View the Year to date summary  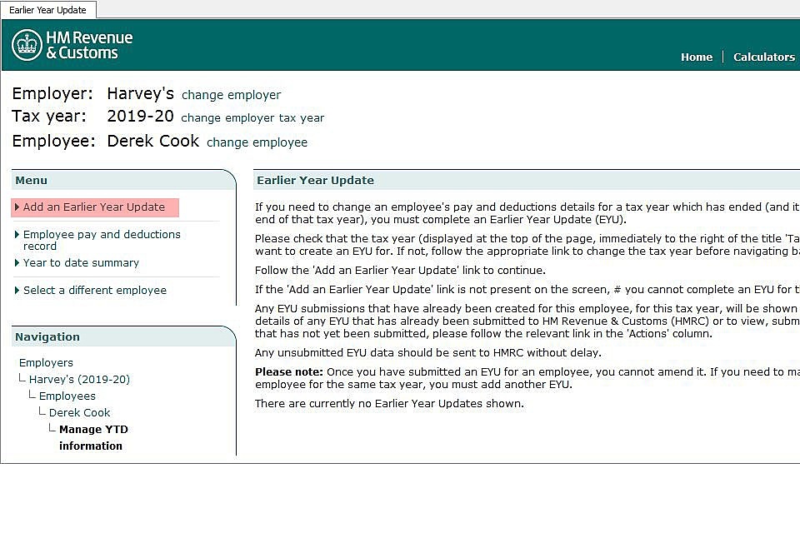pyautogui.click(x=81, y=263)
